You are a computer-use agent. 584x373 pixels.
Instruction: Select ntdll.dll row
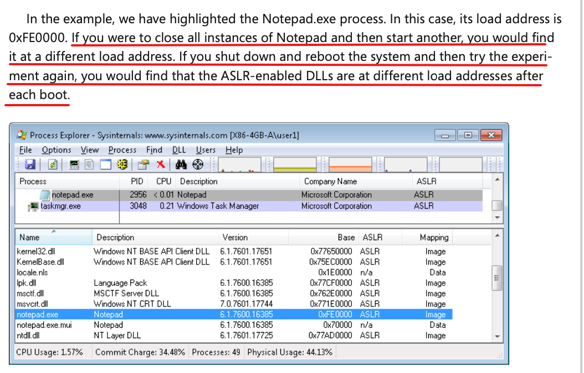point(234,335)
